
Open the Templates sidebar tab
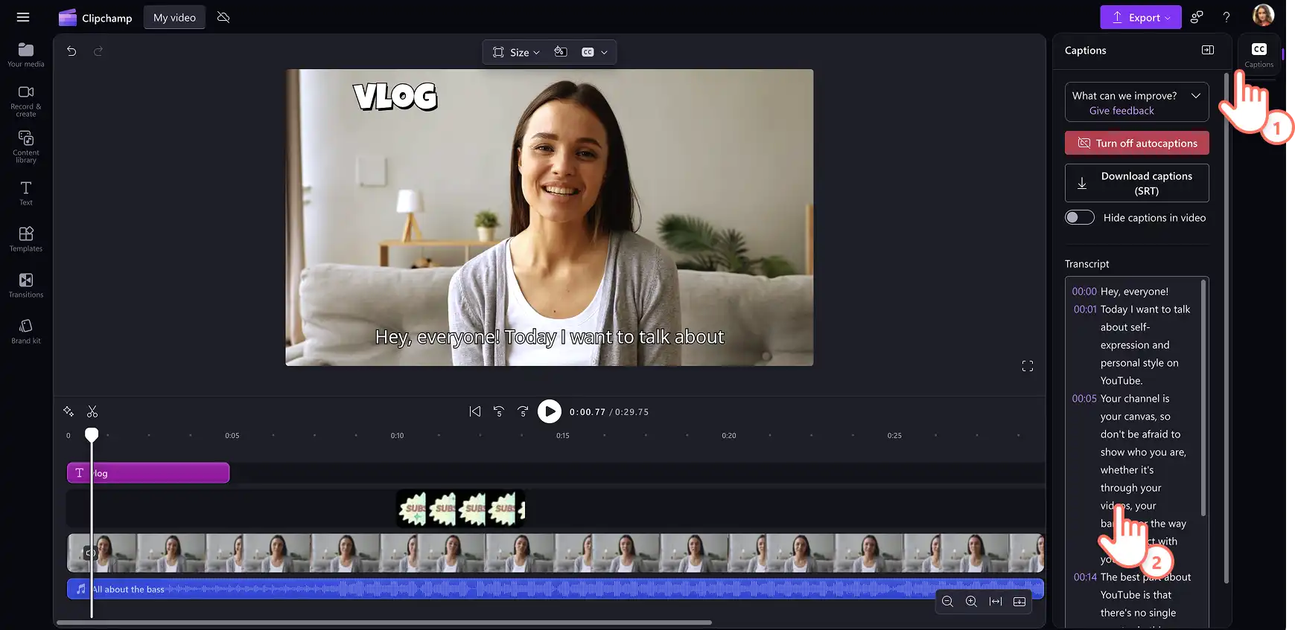click(26, 240)
